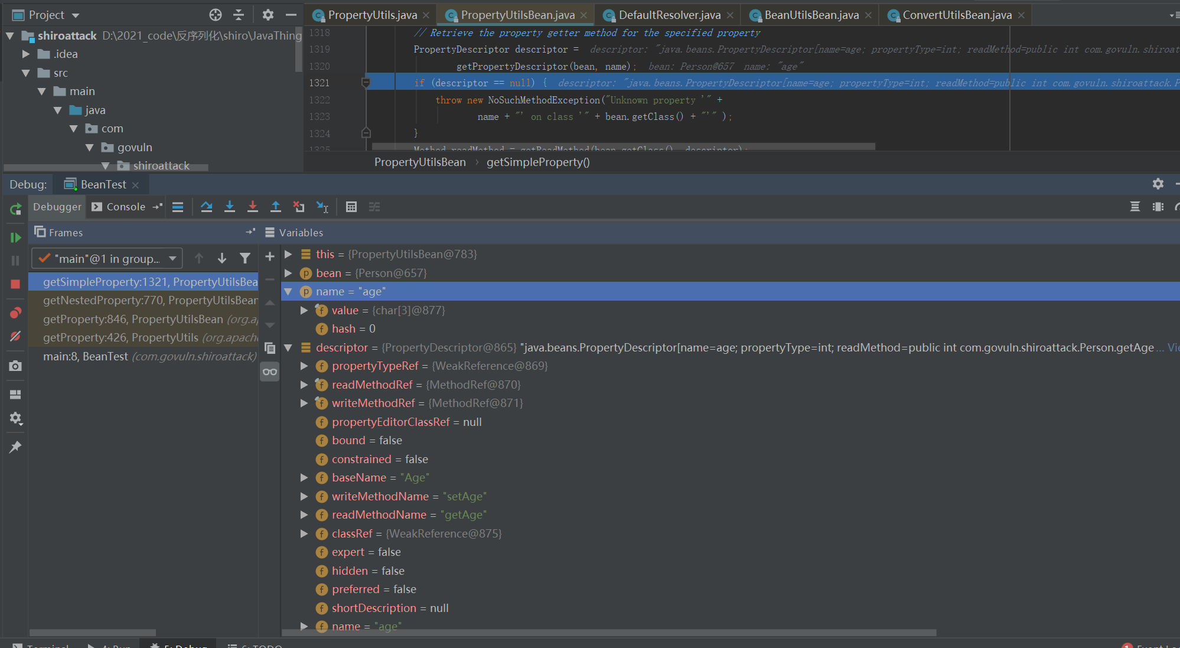Click the Run to Cursor icon
Image resolution: width=1180 pixels, height=648 pixels.
coord(322,207)
